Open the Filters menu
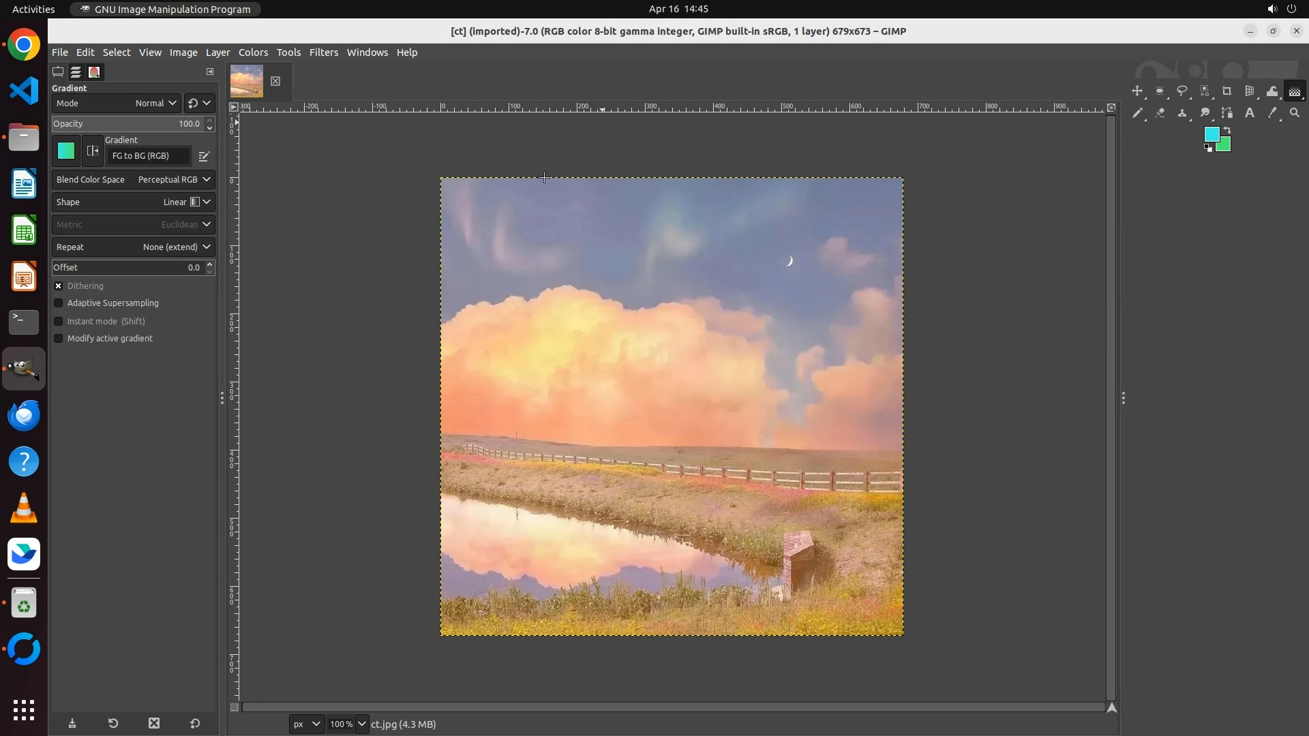 (323, 52)
